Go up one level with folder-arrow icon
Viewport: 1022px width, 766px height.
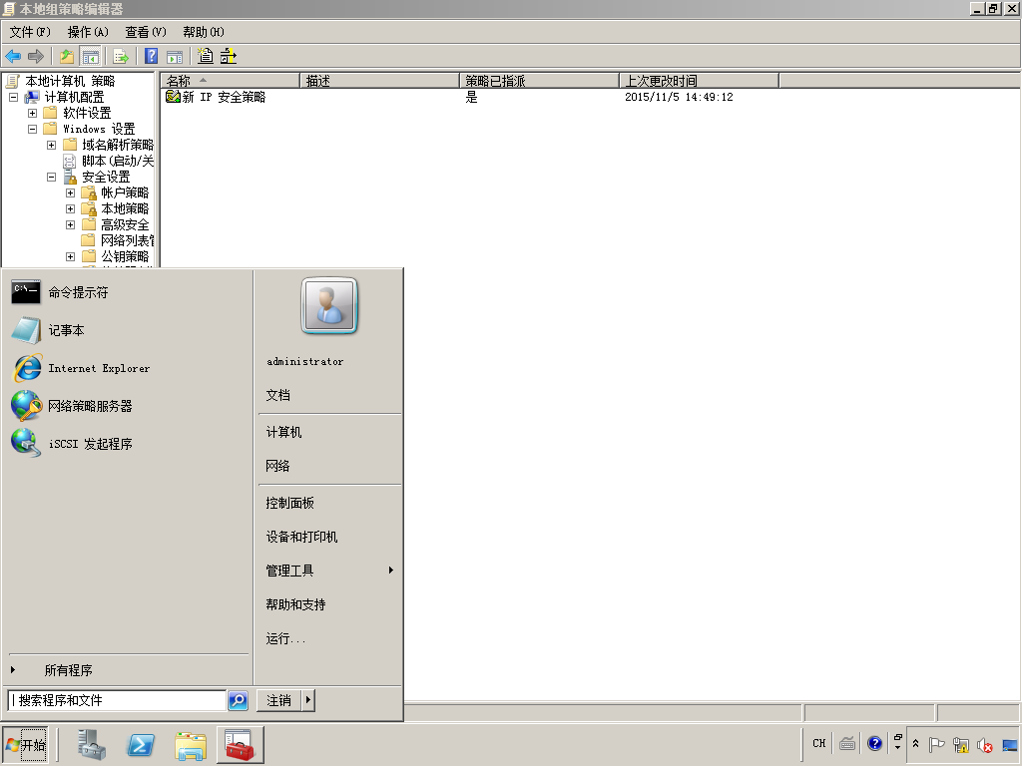(67, 57)
